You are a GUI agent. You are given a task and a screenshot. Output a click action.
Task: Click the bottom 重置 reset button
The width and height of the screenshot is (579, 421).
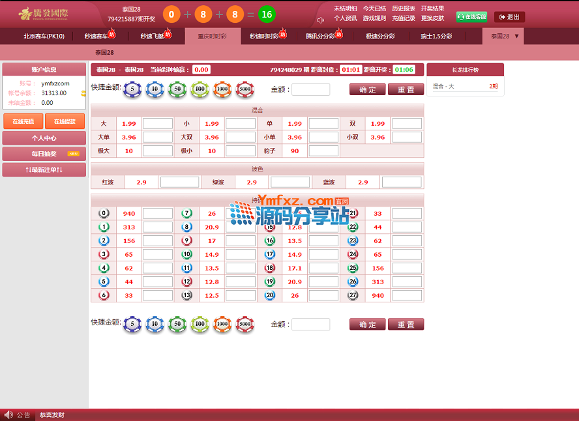(x=406, y=325)
